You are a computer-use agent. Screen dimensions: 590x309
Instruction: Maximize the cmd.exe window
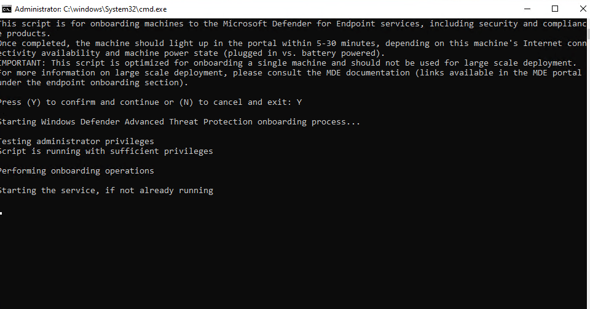[x=555, y=9]
